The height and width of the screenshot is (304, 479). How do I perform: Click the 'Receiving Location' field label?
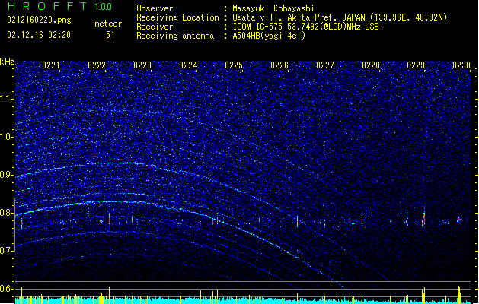[x=177, y=17]
